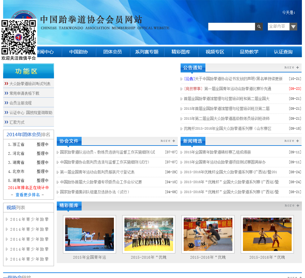Open the [公告] certificate statement notice
The width and height of the screenshot is (305, 278).
click(233, 79)
